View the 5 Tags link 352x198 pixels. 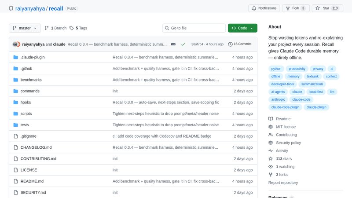coord(78,28)
